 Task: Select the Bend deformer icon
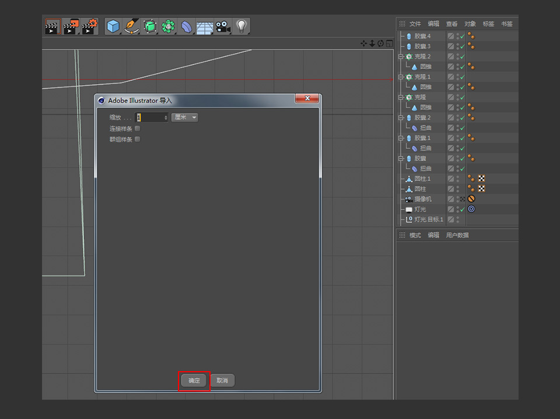(x=186, y=26)
